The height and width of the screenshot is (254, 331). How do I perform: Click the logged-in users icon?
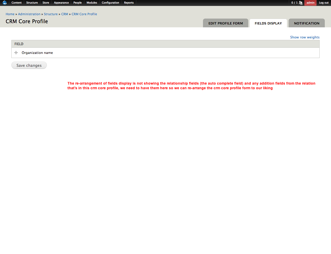pos(301,3)
